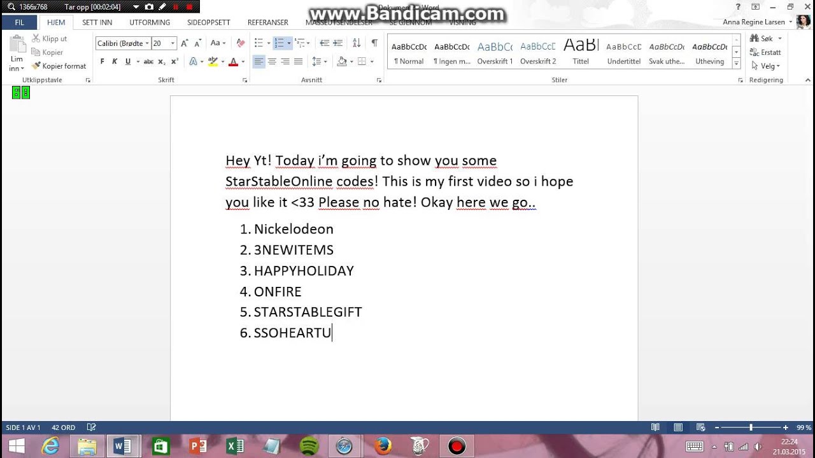This screenshot has height=458, width=815.
Task: Click Kopier to copy selection
Action: coord(47,52)
